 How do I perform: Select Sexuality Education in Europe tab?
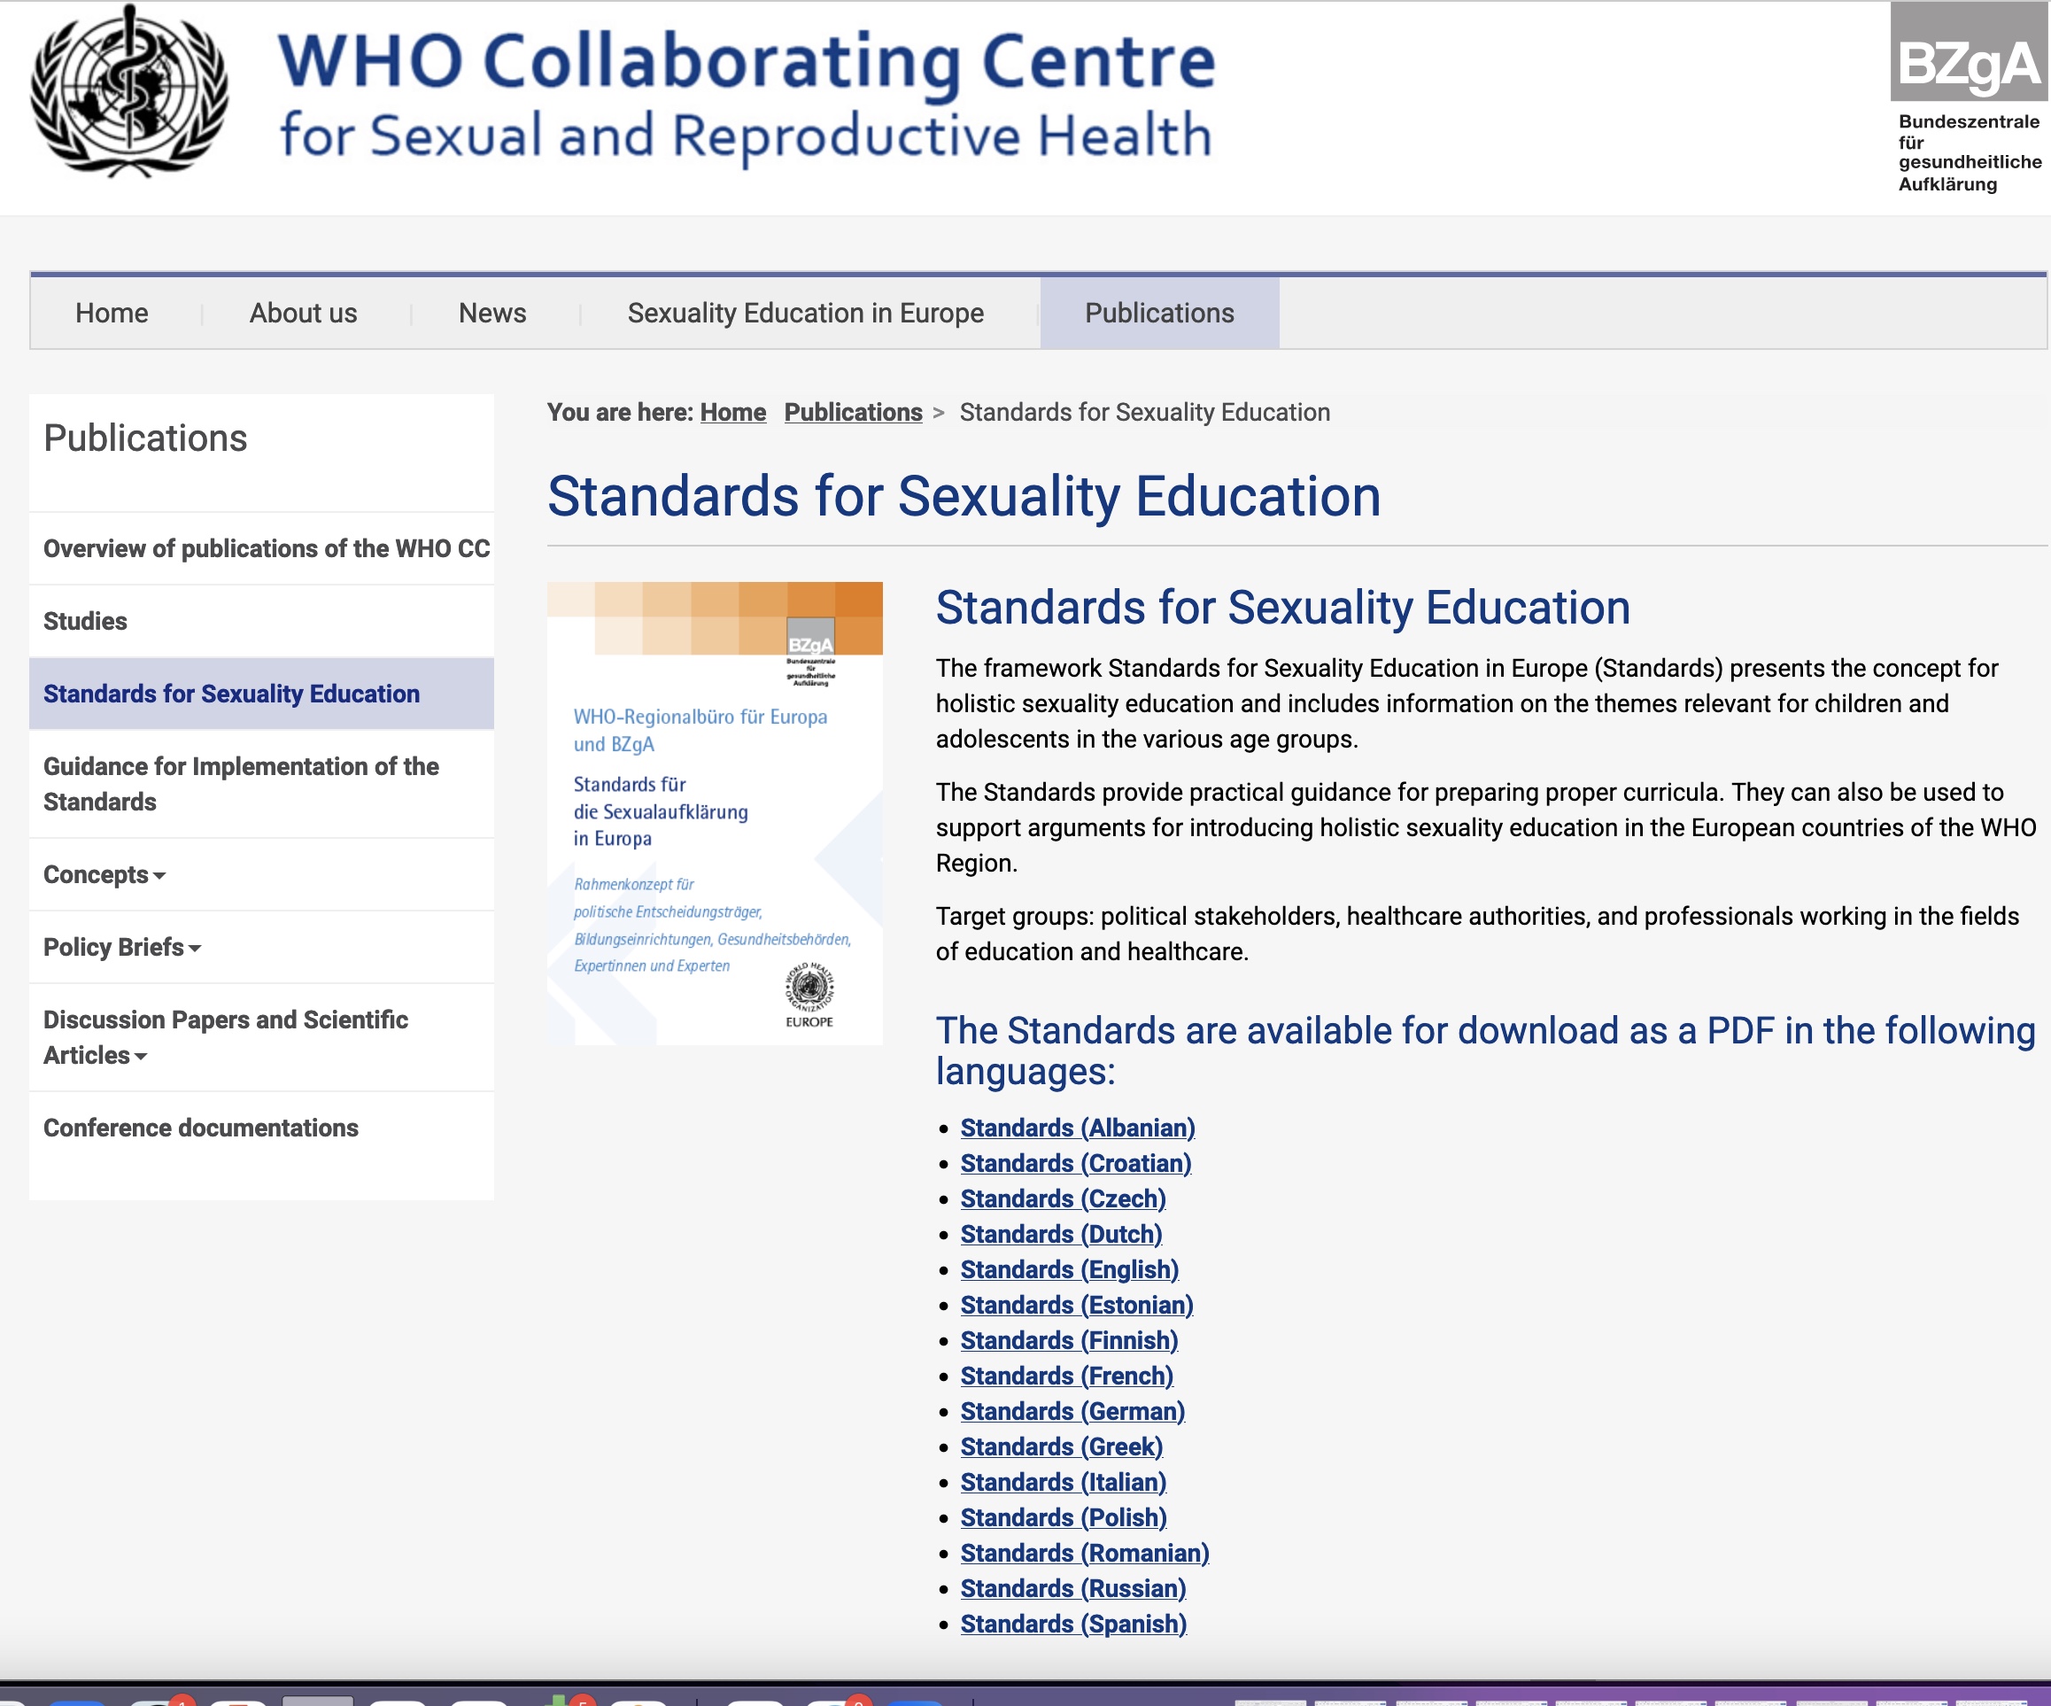(x=805, y=313)
